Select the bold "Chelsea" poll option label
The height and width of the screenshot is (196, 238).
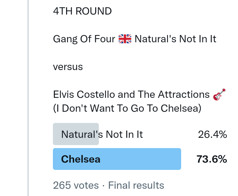tap(81, 159)
